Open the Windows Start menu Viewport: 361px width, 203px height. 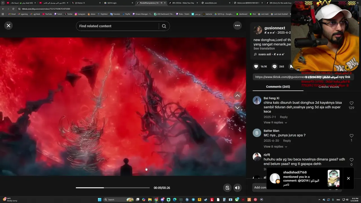click(100, 200)
